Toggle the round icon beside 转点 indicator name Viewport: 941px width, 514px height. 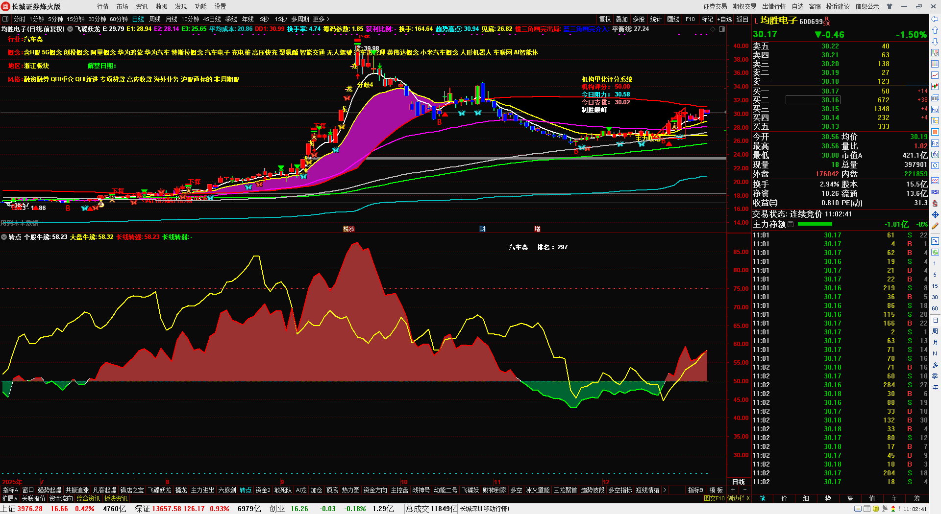pos(4,237)
